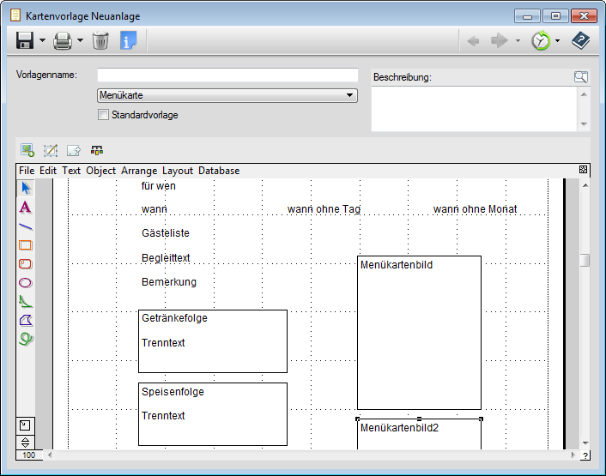Expand the print button dropdown arrow
The height and width of the screenshot is (476, 606).
click(80, 40)
